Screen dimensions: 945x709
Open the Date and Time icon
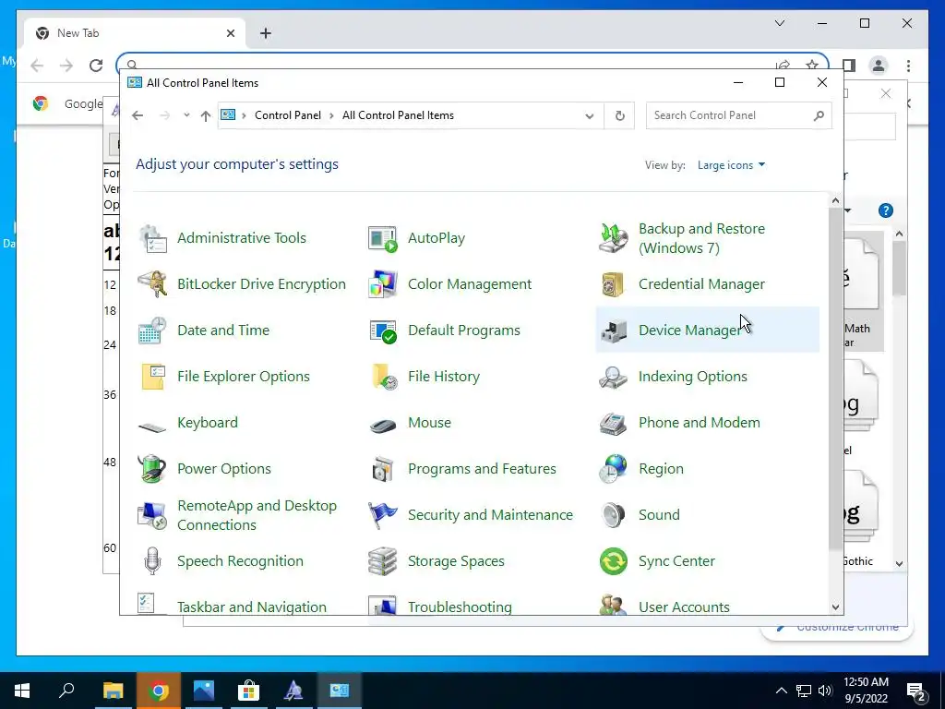click(x=152, y=330)
